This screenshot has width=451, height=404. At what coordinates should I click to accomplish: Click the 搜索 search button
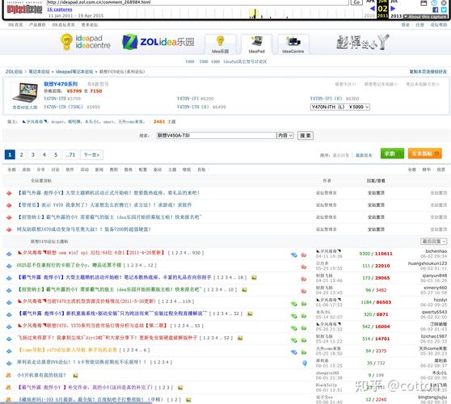point(306,136)
